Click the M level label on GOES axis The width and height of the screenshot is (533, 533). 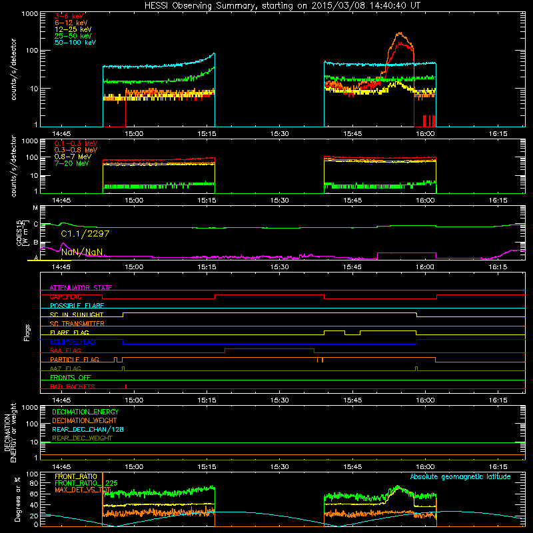coord(35,208)
